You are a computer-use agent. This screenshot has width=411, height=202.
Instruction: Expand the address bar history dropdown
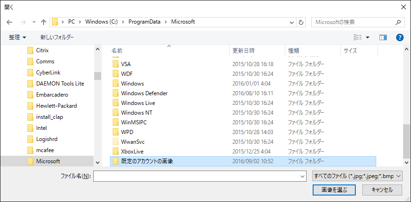point(292,22)
